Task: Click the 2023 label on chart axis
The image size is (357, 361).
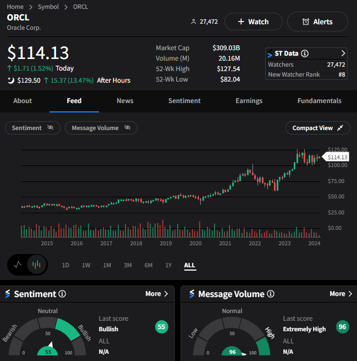Action: (x=284, y=244)
